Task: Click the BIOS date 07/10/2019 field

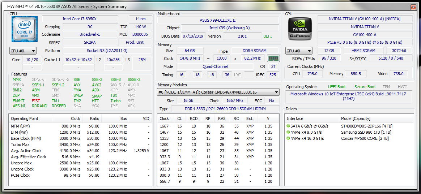Action: pos(194,36)
